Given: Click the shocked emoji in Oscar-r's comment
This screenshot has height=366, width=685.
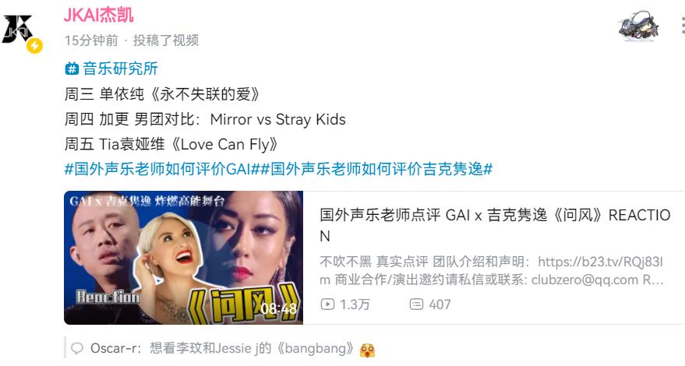Looking at the screenshot, I should (367, 350).
